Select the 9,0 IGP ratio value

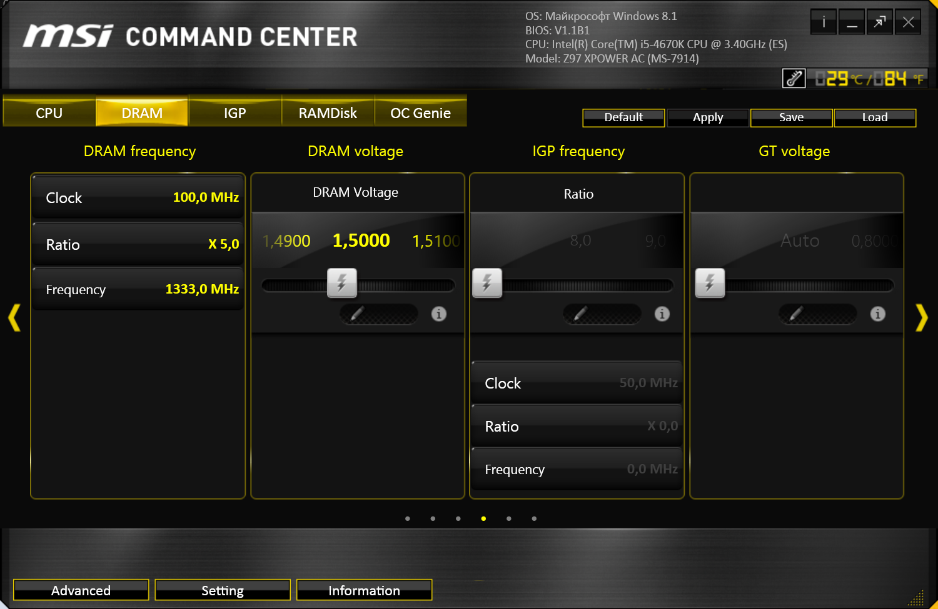(655, 241)
